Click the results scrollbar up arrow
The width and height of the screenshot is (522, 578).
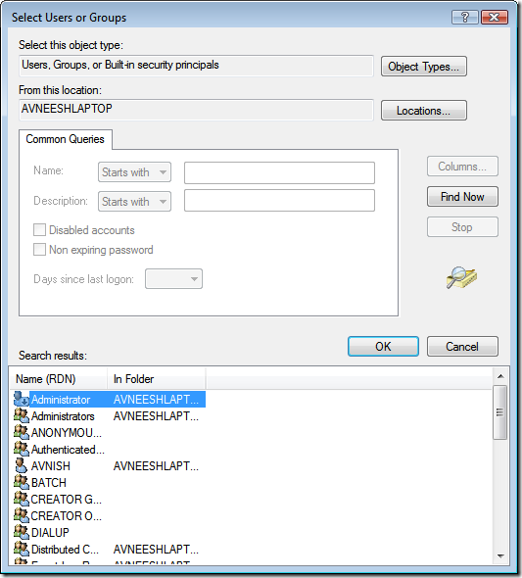[x=500, y=376]
